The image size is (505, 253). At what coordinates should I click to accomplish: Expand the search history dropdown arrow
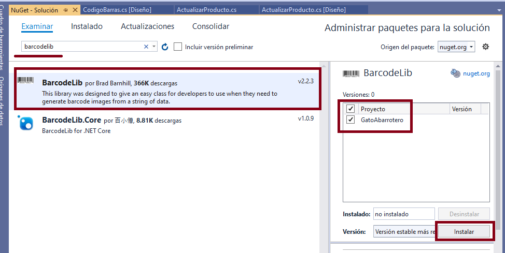pyautogui.click(x=154, y=47)
